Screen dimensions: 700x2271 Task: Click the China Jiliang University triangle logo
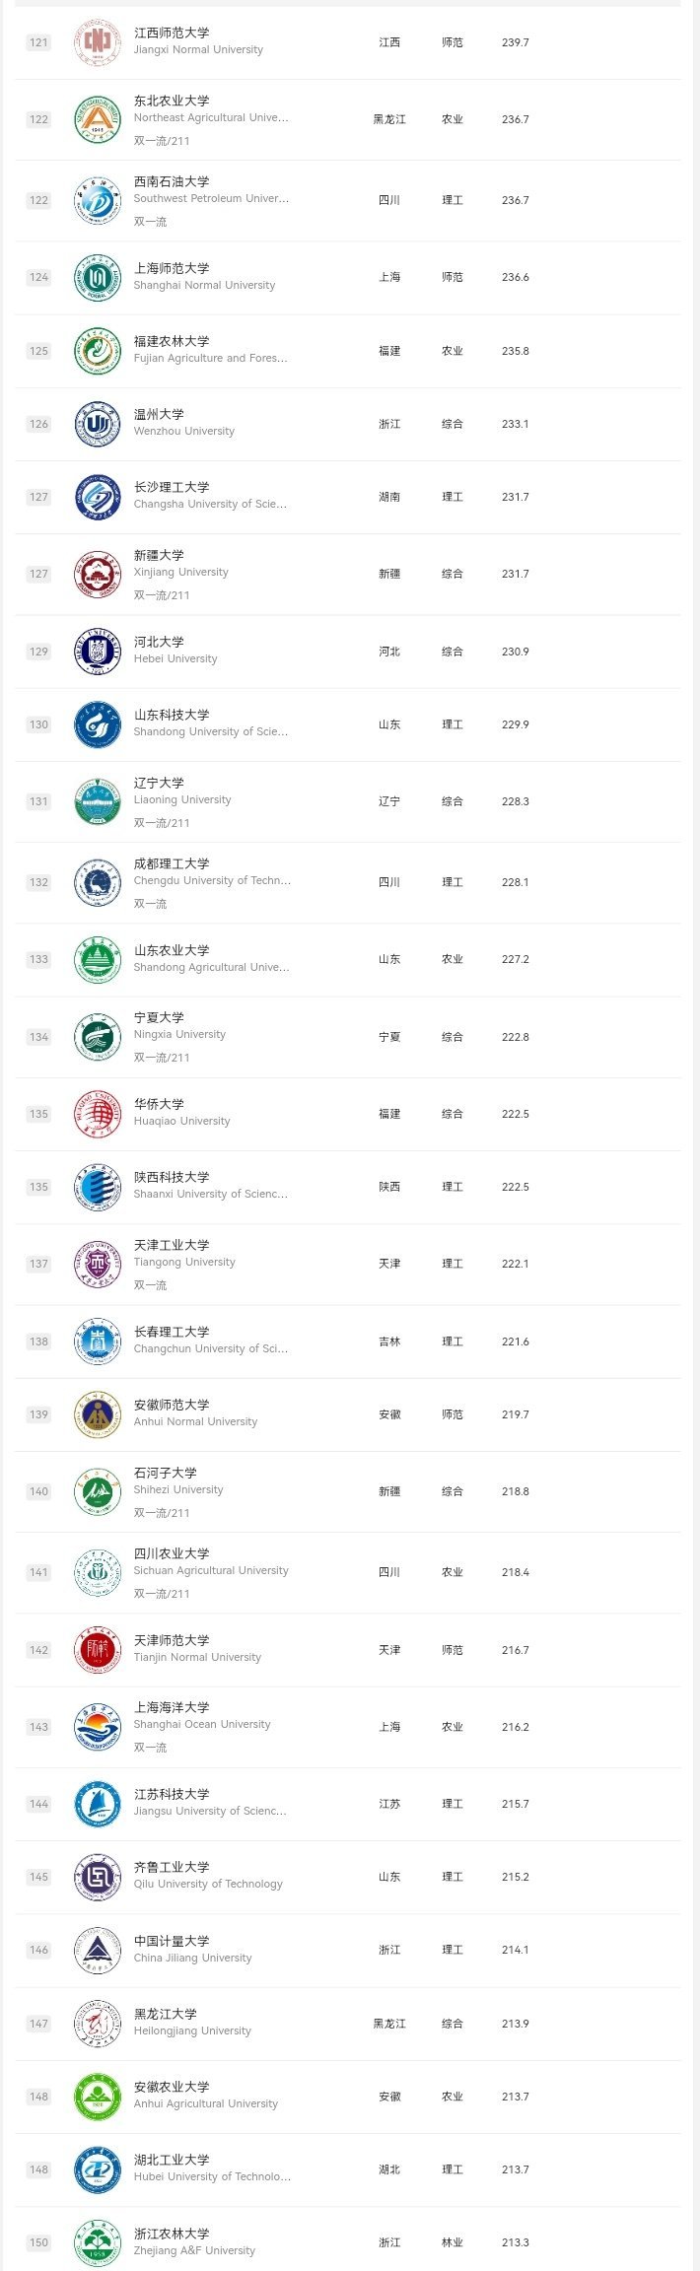(97, 1950)
